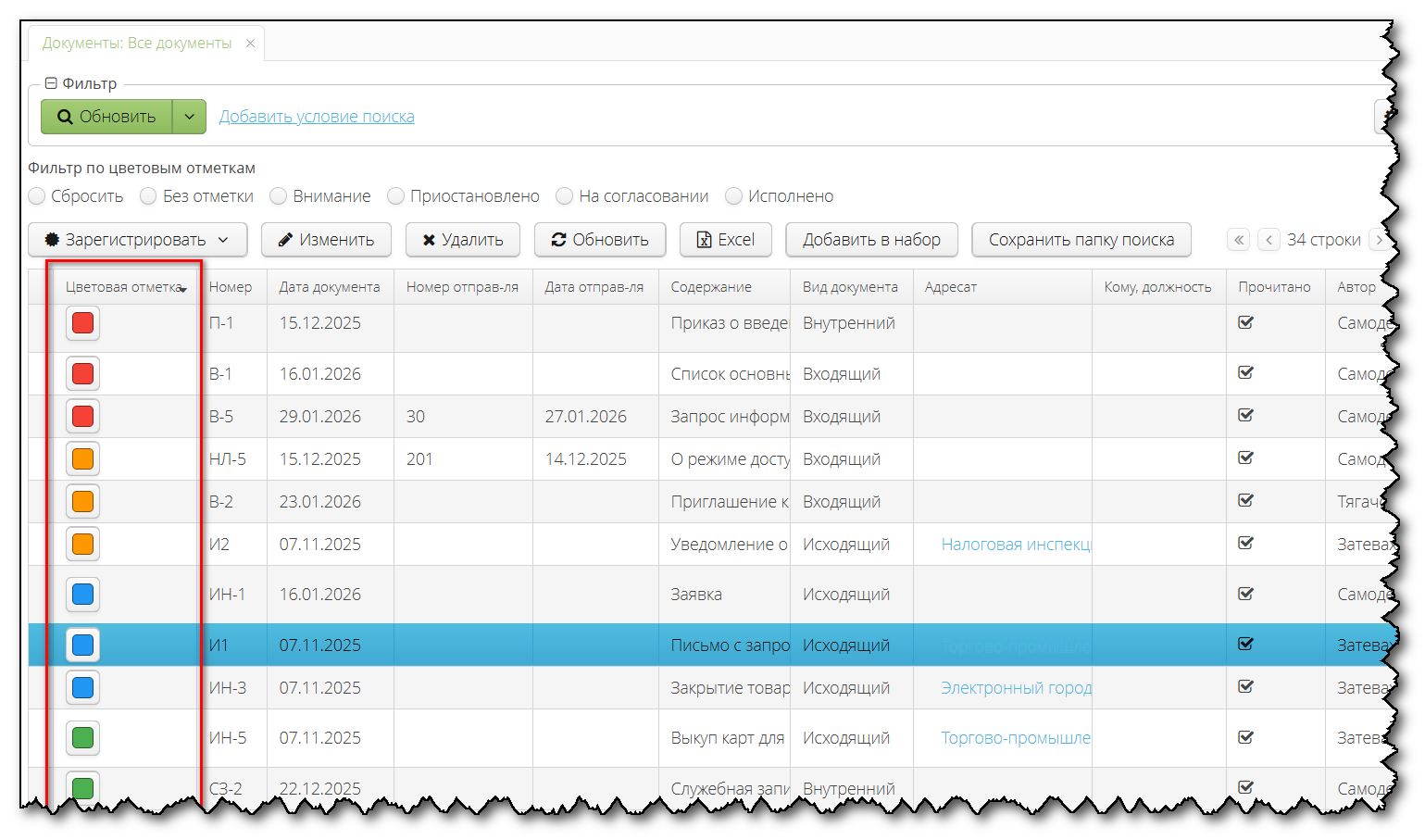Click the green Обновить search button
This screenshot has width=1425, height=840.
point(106,117)
